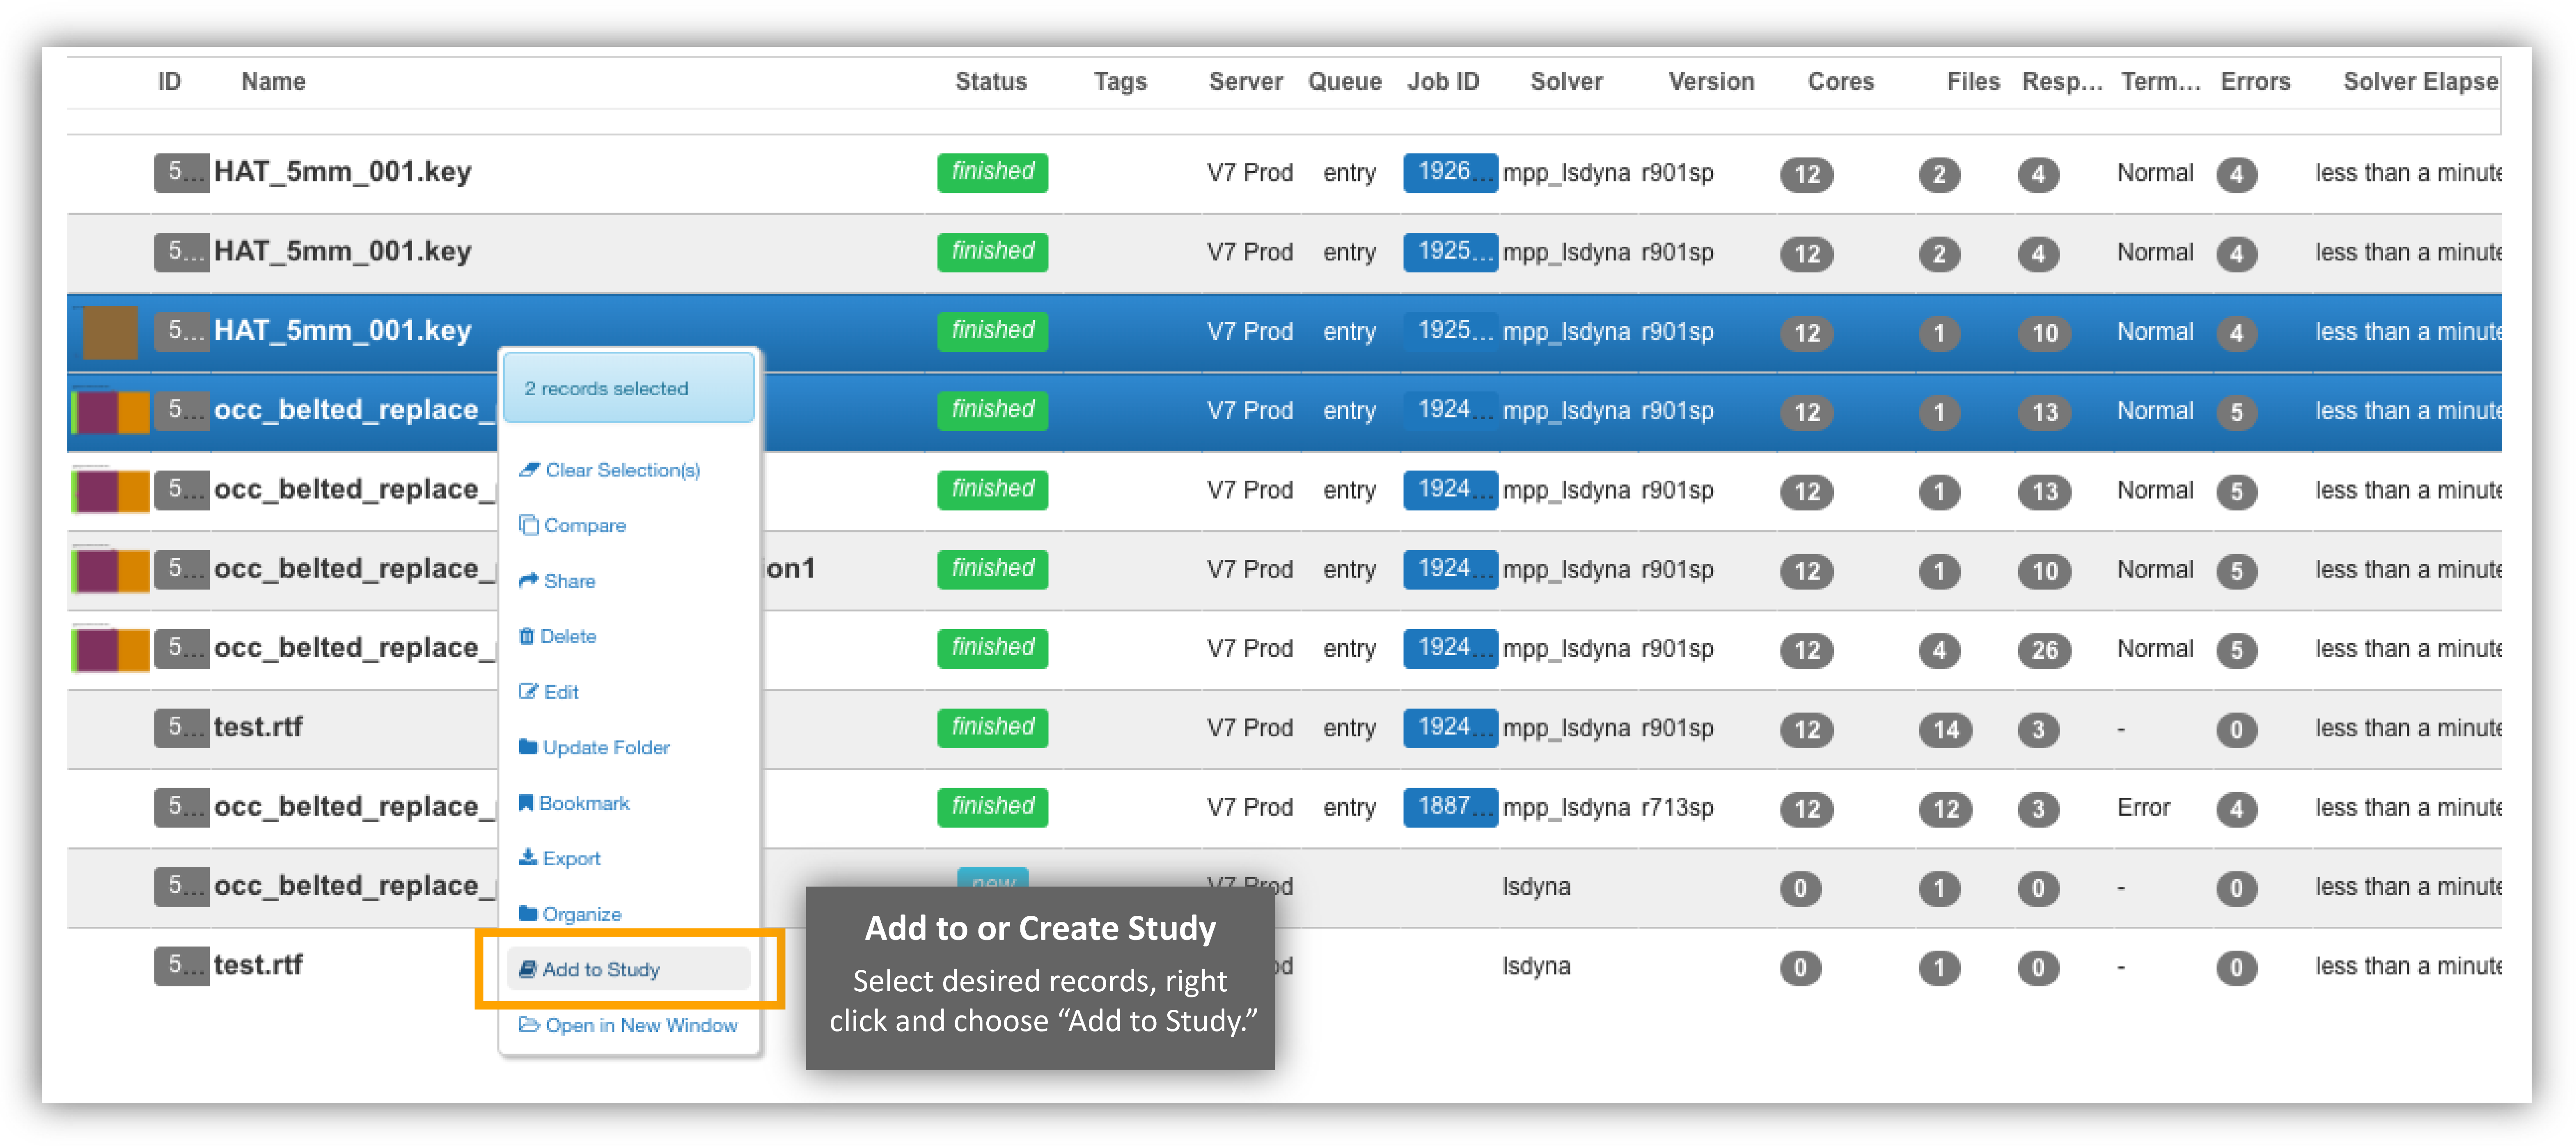Click brown thumbnail of selected HAT_5mm_001.key row
Viewport: 2576px width, 1146px height.
(x=110, y=332)
